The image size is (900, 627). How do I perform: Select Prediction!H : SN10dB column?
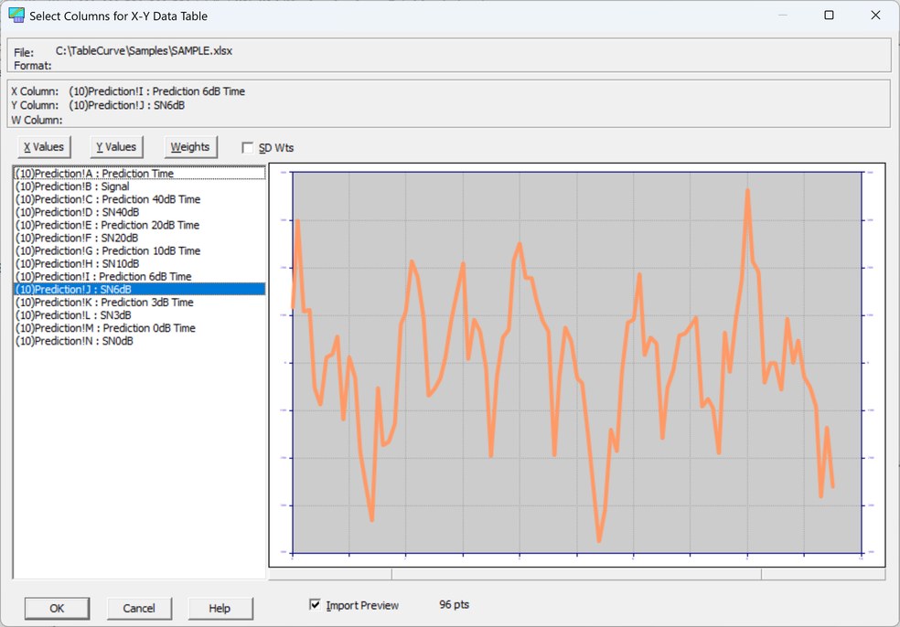tap(139, 264)
